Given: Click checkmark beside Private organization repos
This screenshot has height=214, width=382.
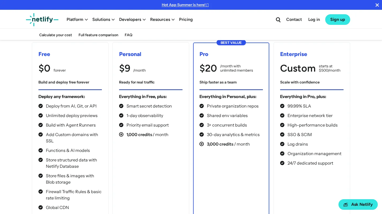Looking at the screenshot, I should tap(202, 106).
